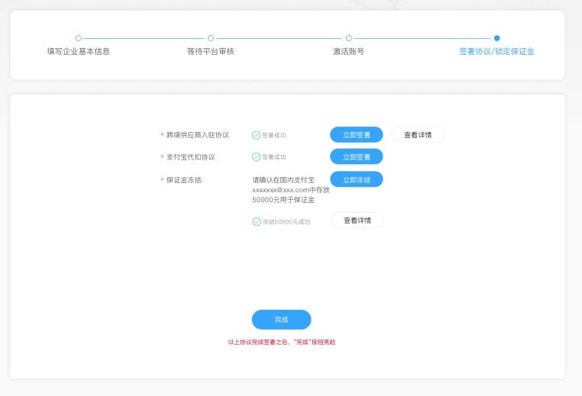Click 立即签署 for 跨境供应商入驻协议
582x396 pixels.
[357, 134]
